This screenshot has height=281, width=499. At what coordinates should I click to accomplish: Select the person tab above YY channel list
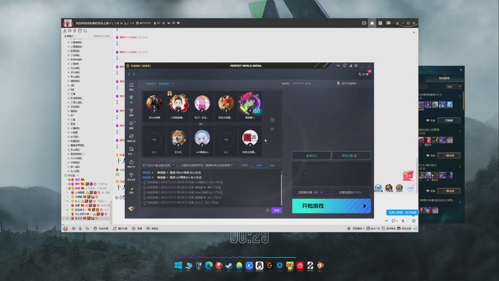coord(65,31)
